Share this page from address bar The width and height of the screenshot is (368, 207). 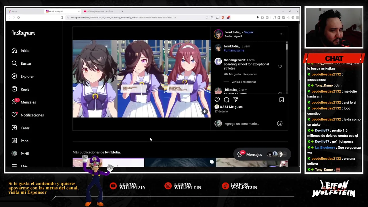tap(217, 18)
